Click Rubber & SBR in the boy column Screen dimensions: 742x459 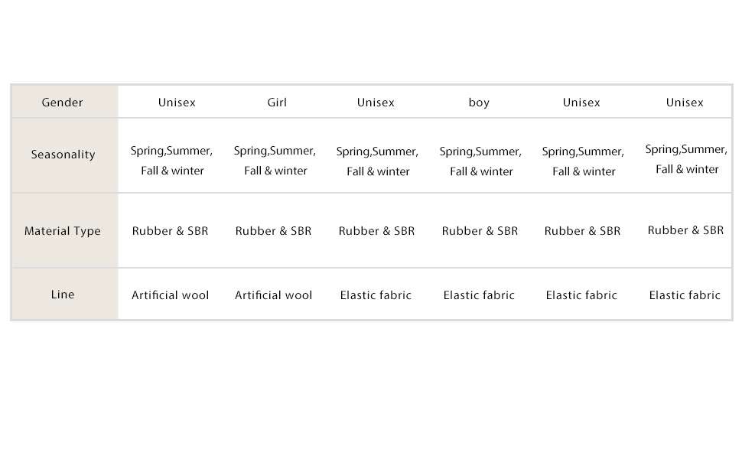[480, 231]
